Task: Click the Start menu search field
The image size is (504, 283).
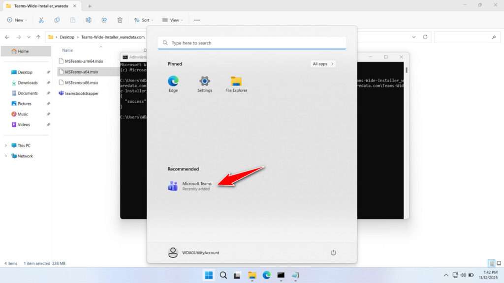Action: tap(252, 43)
